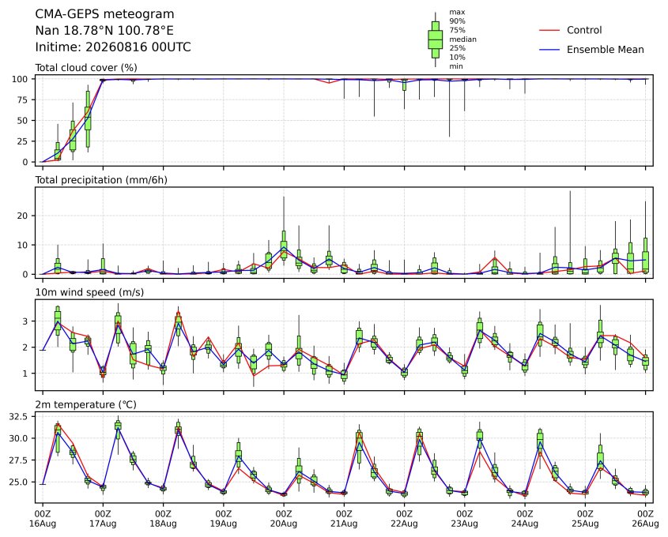The image size is (668, 537).
Task: Click the "2" tick on wind speed axis
Action: coord(25,347)
